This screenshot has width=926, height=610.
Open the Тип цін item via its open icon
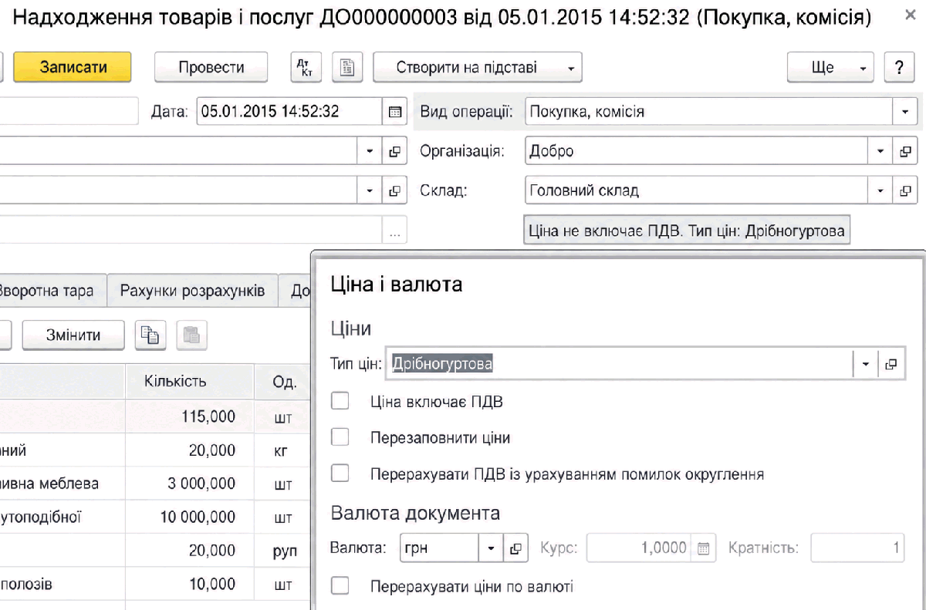(891, 365)
